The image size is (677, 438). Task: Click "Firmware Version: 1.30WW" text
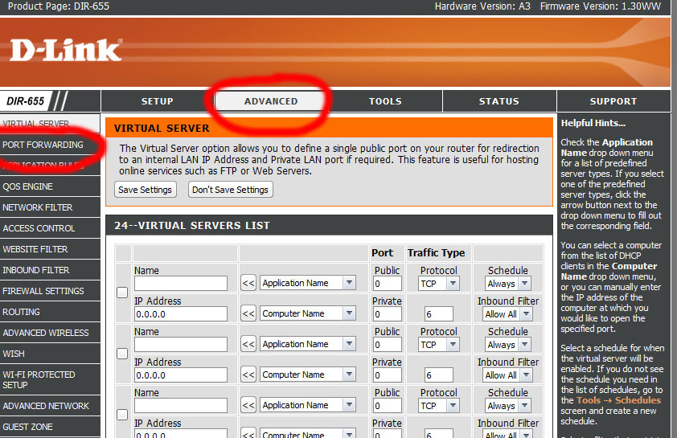(601, 6)
